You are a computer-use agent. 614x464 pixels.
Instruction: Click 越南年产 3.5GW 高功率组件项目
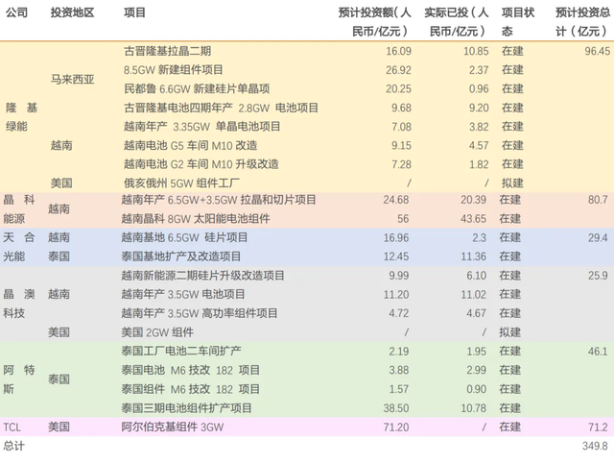200,313
